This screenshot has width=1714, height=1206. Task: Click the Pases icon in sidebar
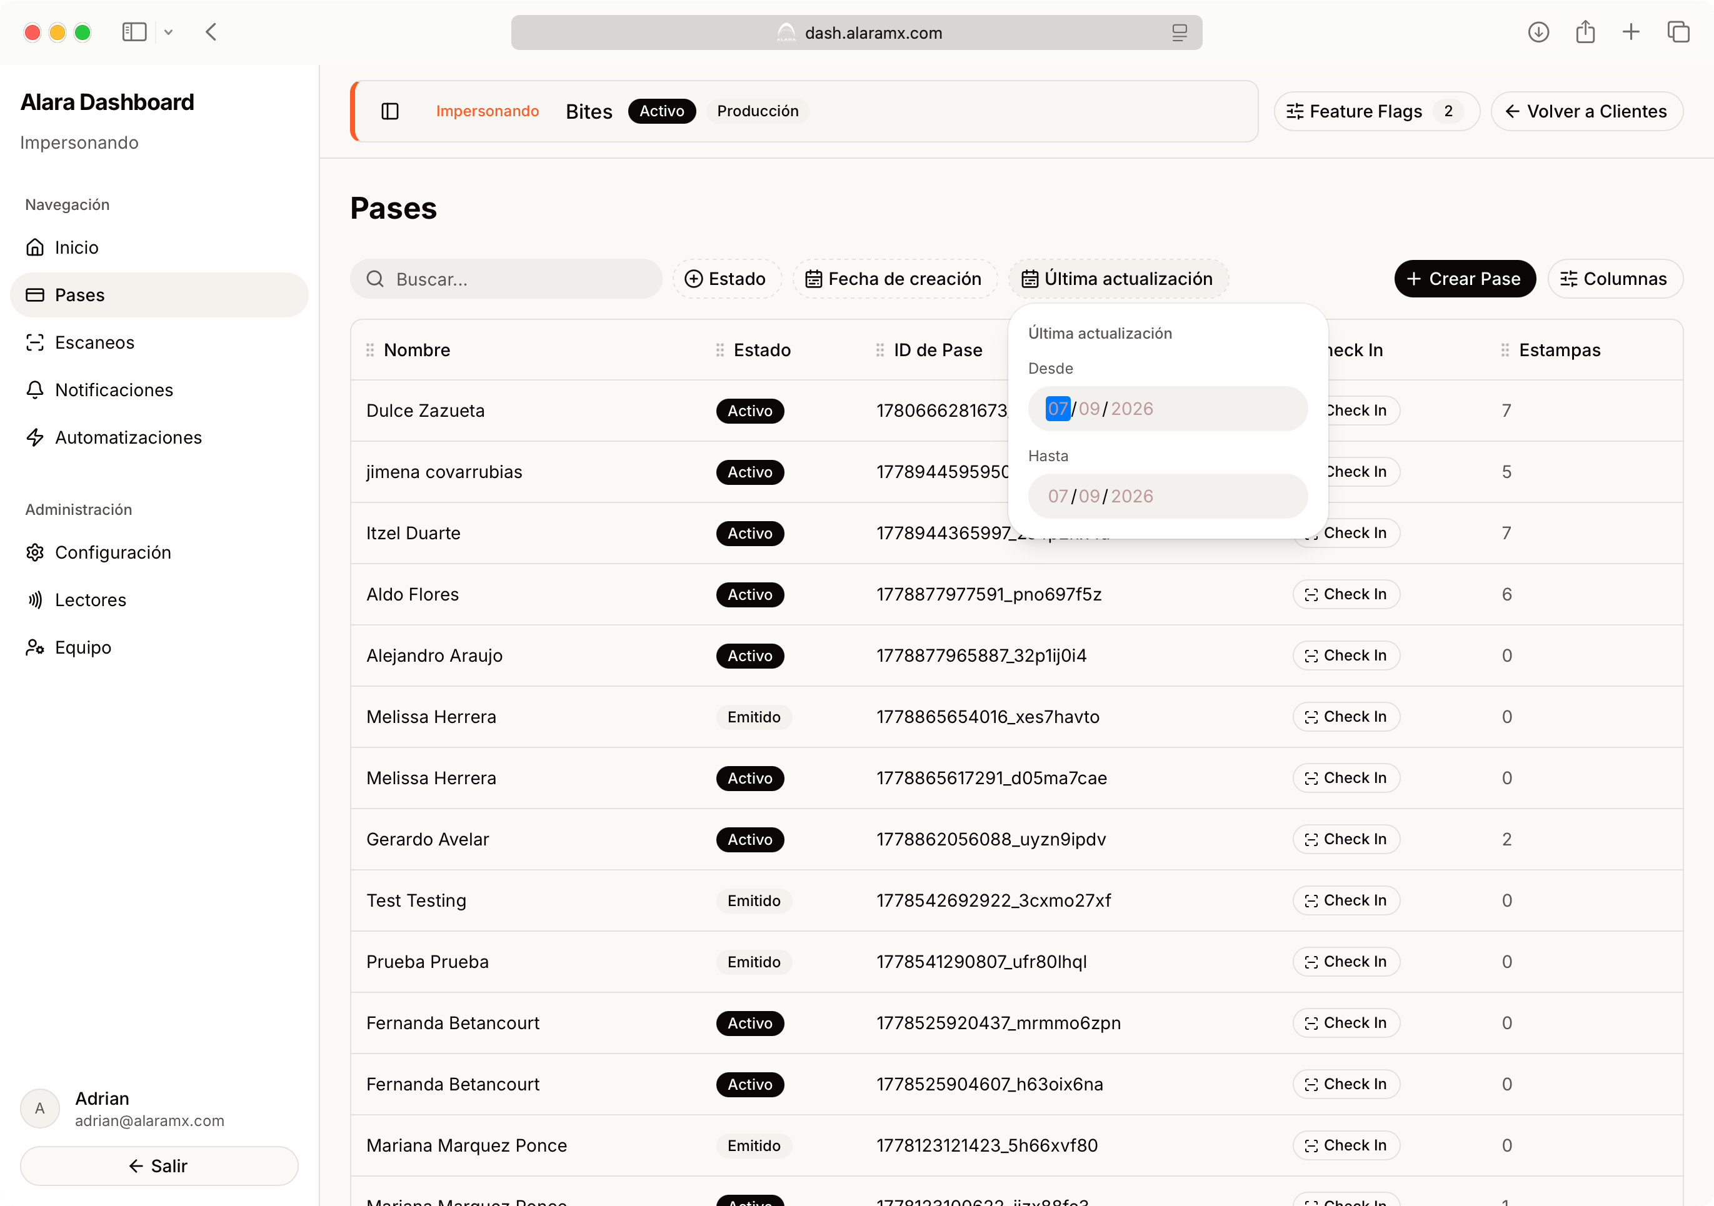[x=35, y=295]
